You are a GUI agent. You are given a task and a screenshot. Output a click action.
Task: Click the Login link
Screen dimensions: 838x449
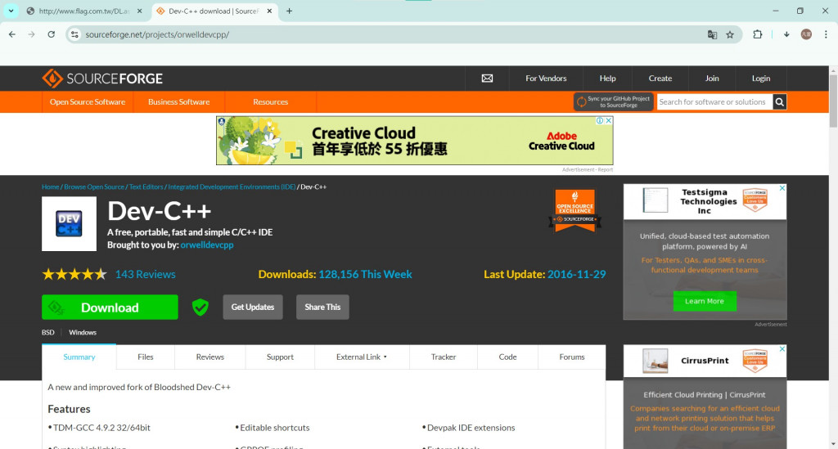pyautogui.click(x=760, y=79)
